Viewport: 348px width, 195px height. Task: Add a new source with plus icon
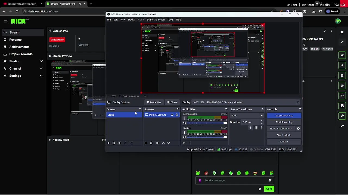tap(146, 143)
